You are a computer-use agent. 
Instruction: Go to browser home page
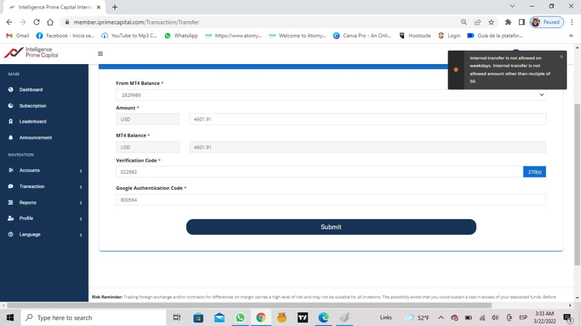[x=50, y=22]
